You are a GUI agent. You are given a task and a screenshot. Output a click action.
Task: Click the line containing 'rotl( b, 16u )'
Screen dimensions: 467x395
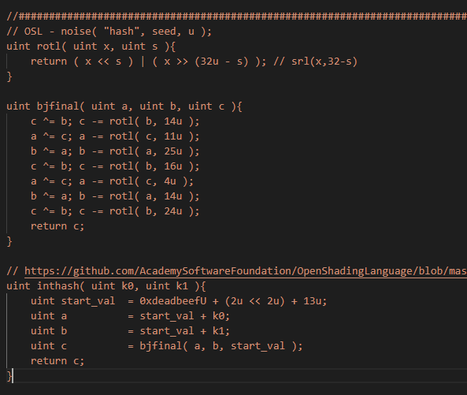[115, 166]
